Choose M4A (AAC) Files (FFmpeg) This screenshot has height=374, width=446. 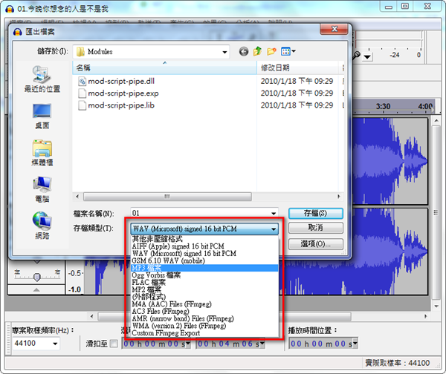pos(204,304)
